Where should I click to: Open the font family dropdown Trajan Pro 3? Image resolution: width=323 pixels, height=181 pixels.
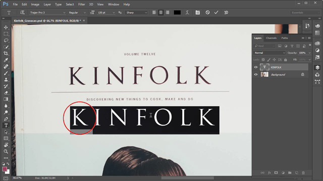click(47, 13)
